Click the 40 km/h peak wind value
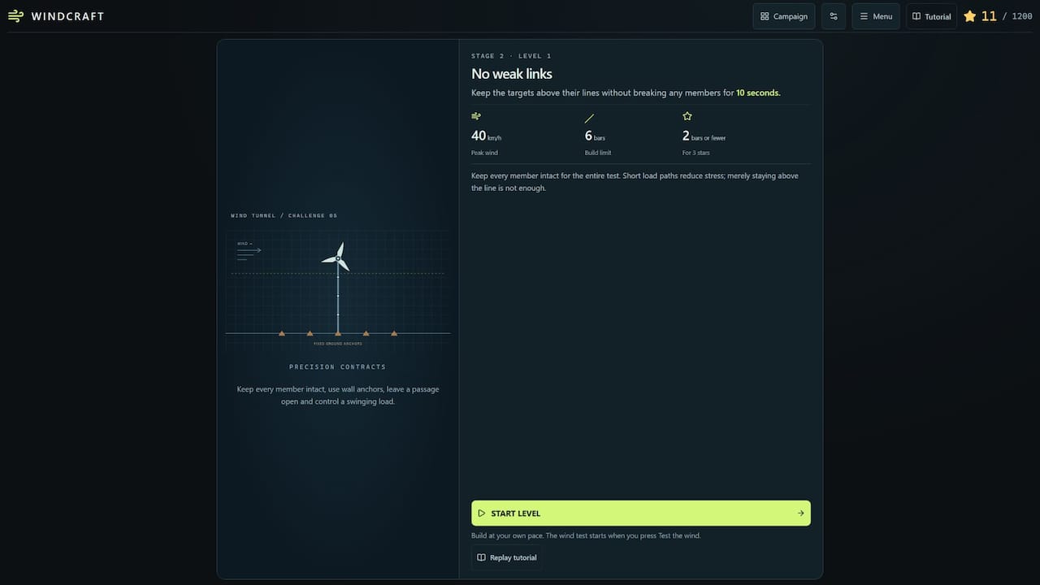1040x585 pixels. tap(486, 136)
